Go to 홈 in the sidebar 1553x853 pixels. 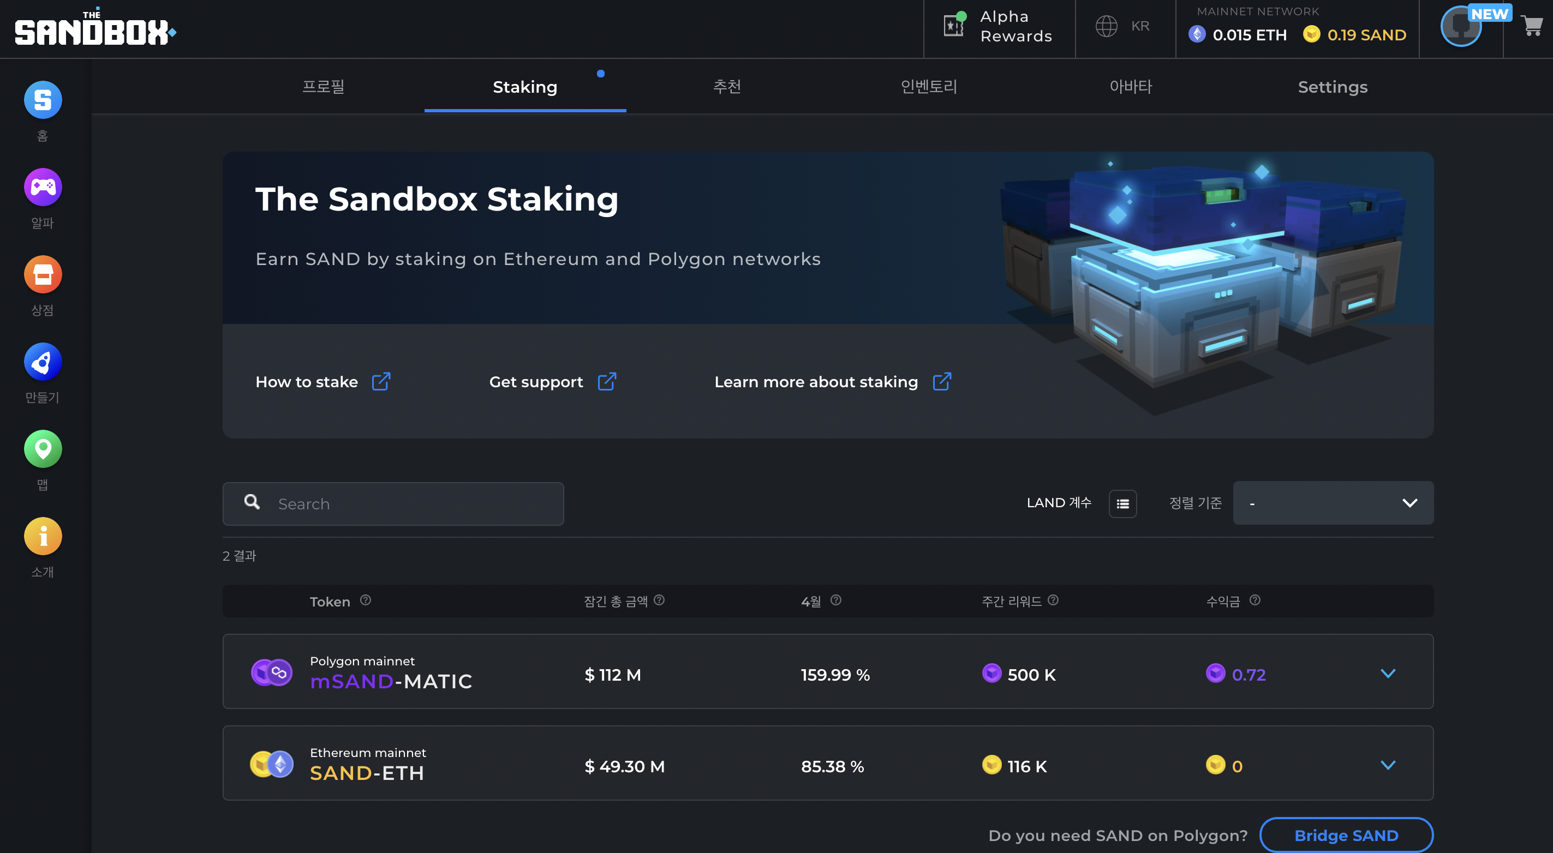pyautogui.click(x=43, y=100)
